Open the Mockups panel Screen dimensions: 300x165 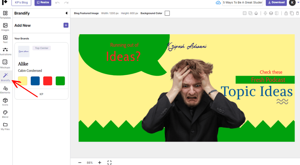(5, 64)
